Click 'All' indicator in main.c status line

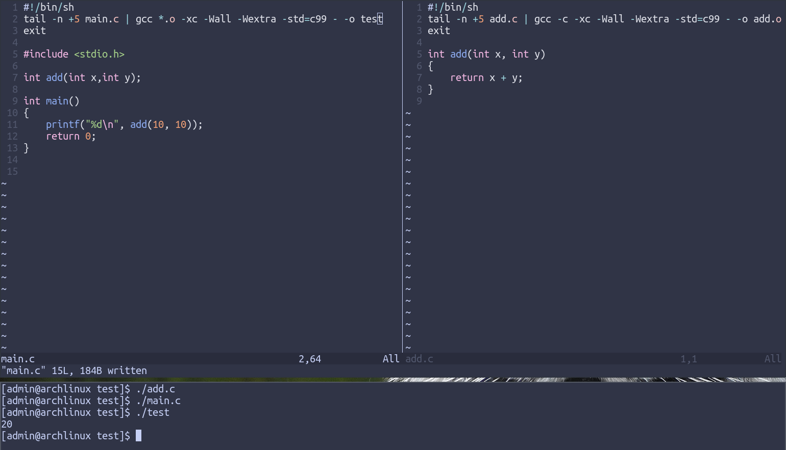pyautogui.click(x=391, y=359)
